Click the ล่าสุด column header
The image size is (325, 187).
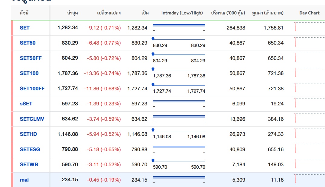(x=73, y=13)
